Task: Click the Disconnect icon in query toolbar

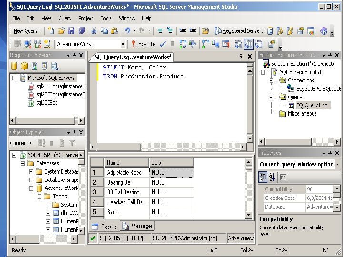Action: tap(28, 44)
